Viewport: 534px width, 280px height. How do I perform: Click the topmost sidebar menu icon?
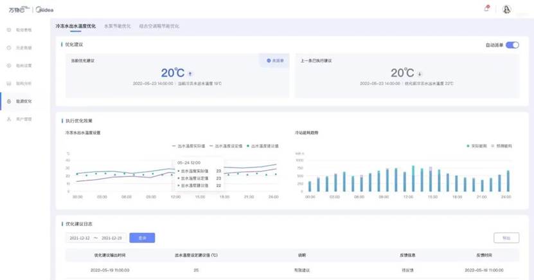coord(9,30)
